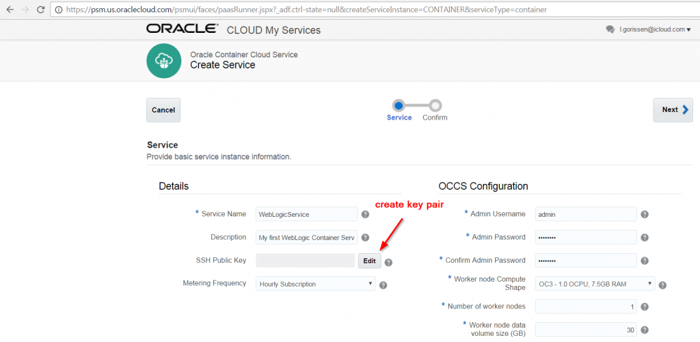
Task: Focus the Service Name text field
Action: pos(306,214)
